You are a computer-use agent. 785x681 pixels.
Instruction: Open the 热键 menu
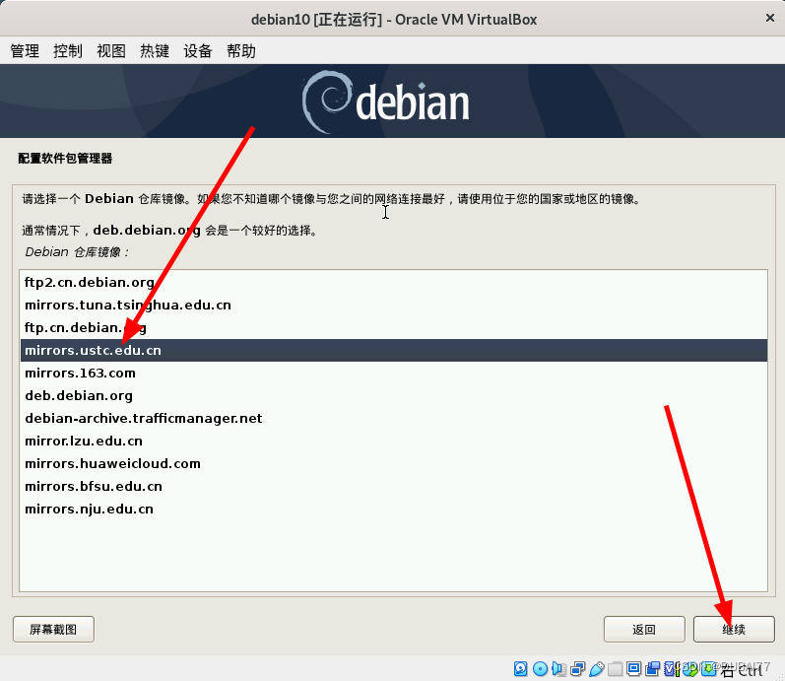(155, 50)
